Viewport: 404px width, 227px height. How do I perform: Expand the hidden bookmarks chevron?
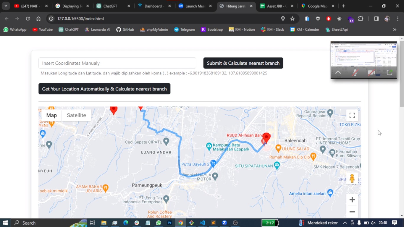[x=395, y=30]
